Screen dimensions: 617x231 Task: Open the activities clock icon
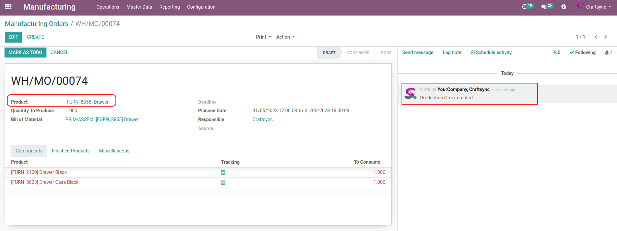click(x=525, y=7)
